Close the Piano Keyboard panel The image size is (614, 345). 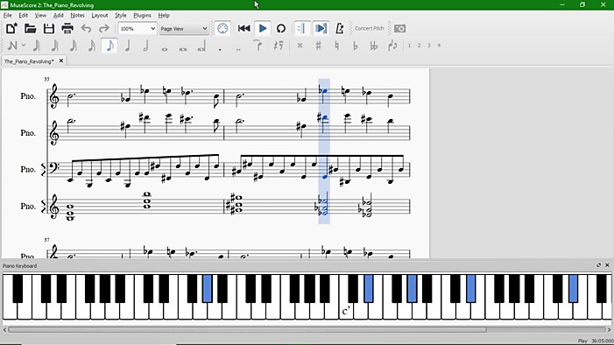click(x=607, y=265)
